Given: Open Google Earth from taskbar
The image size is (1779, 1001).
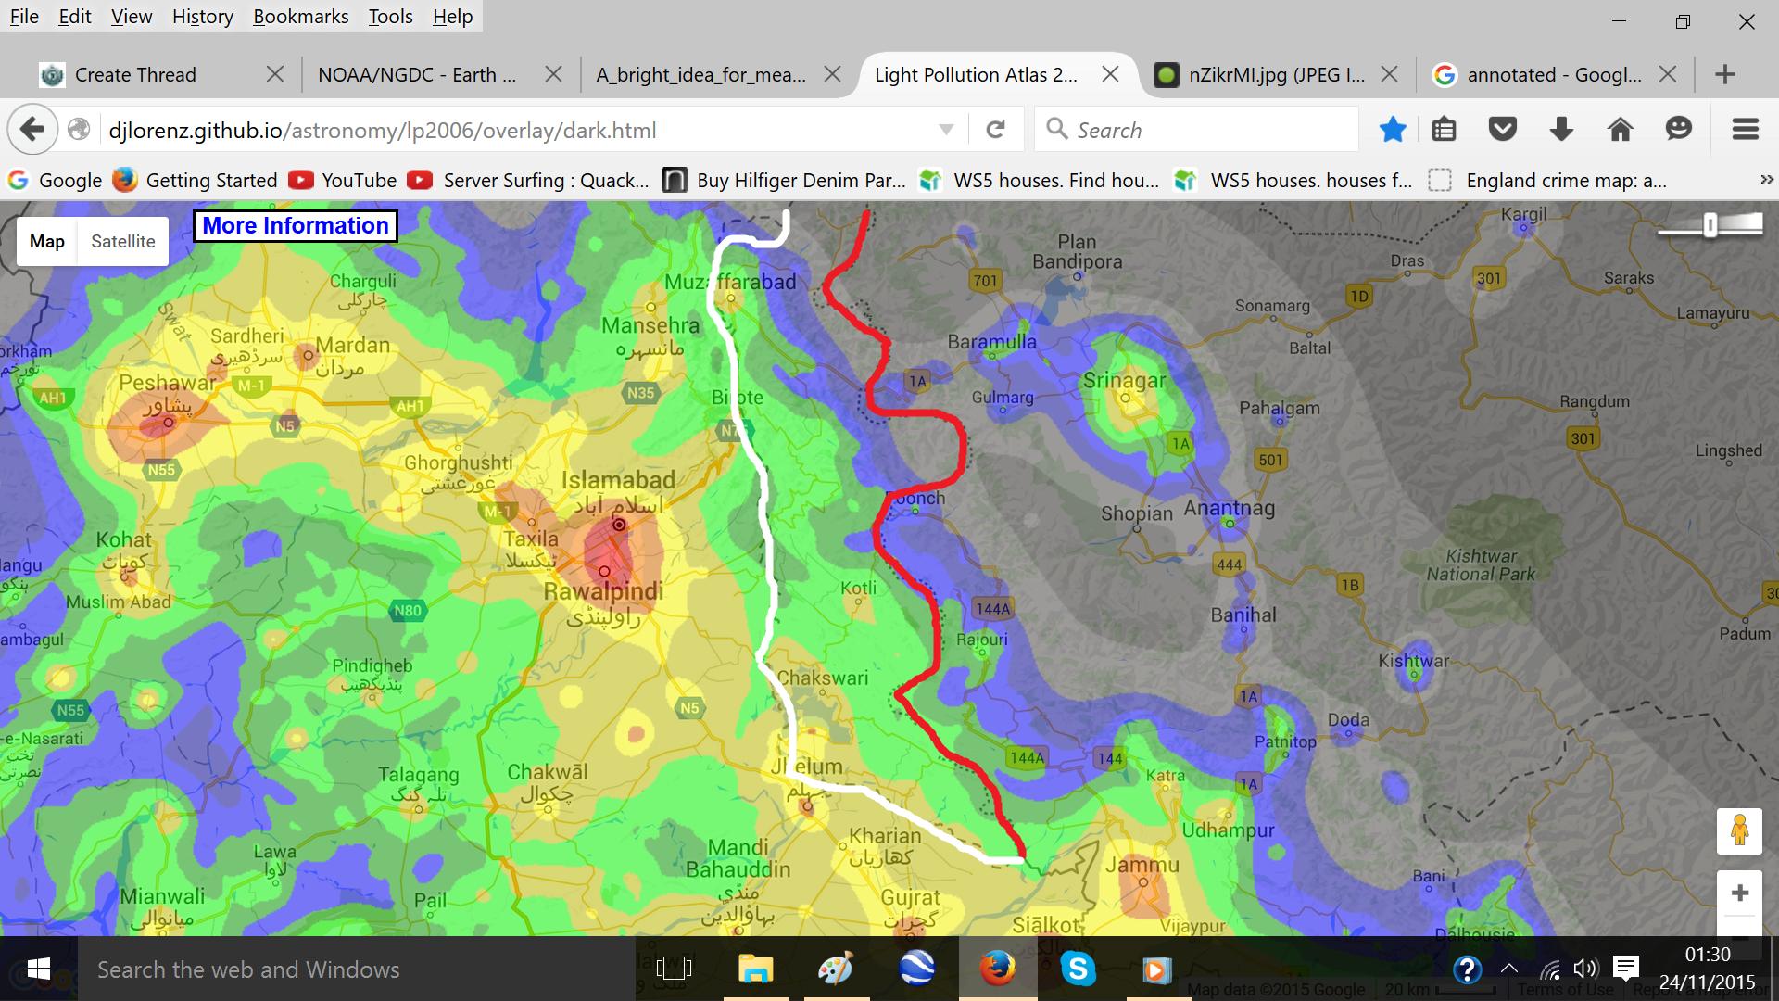Looking at the screenshot, I should 916,969.
